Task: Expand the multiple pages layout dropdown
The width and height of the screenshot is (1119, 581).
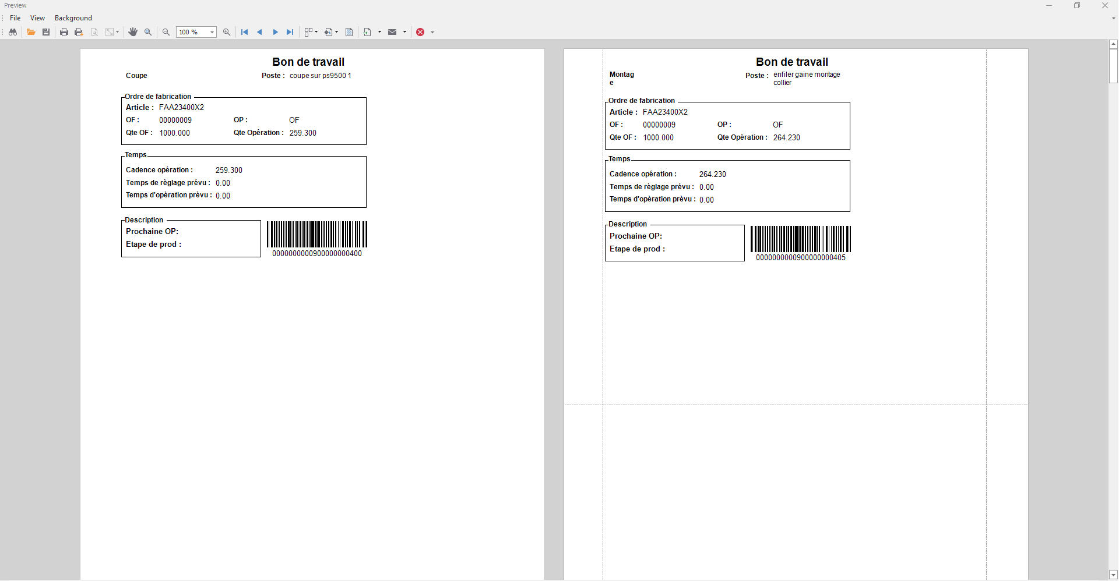Action: point(316,32)
